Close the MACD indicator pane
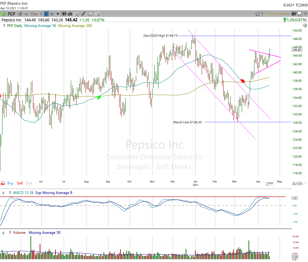This screenshot has height=262, width=308. click(x=3, y=193)
